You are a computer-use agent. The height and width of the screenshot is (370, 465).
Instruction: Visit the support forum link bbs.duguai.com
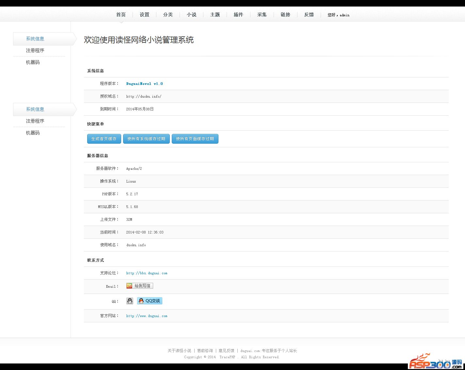(147, 273)
